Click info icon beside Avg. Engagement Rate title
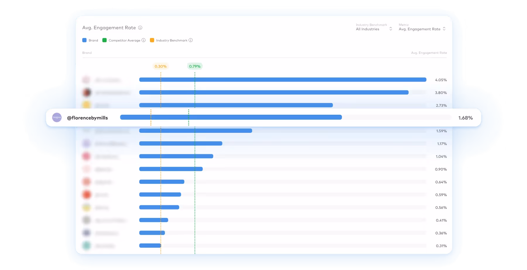The image size is (527, 270). (x=140, y=27)
